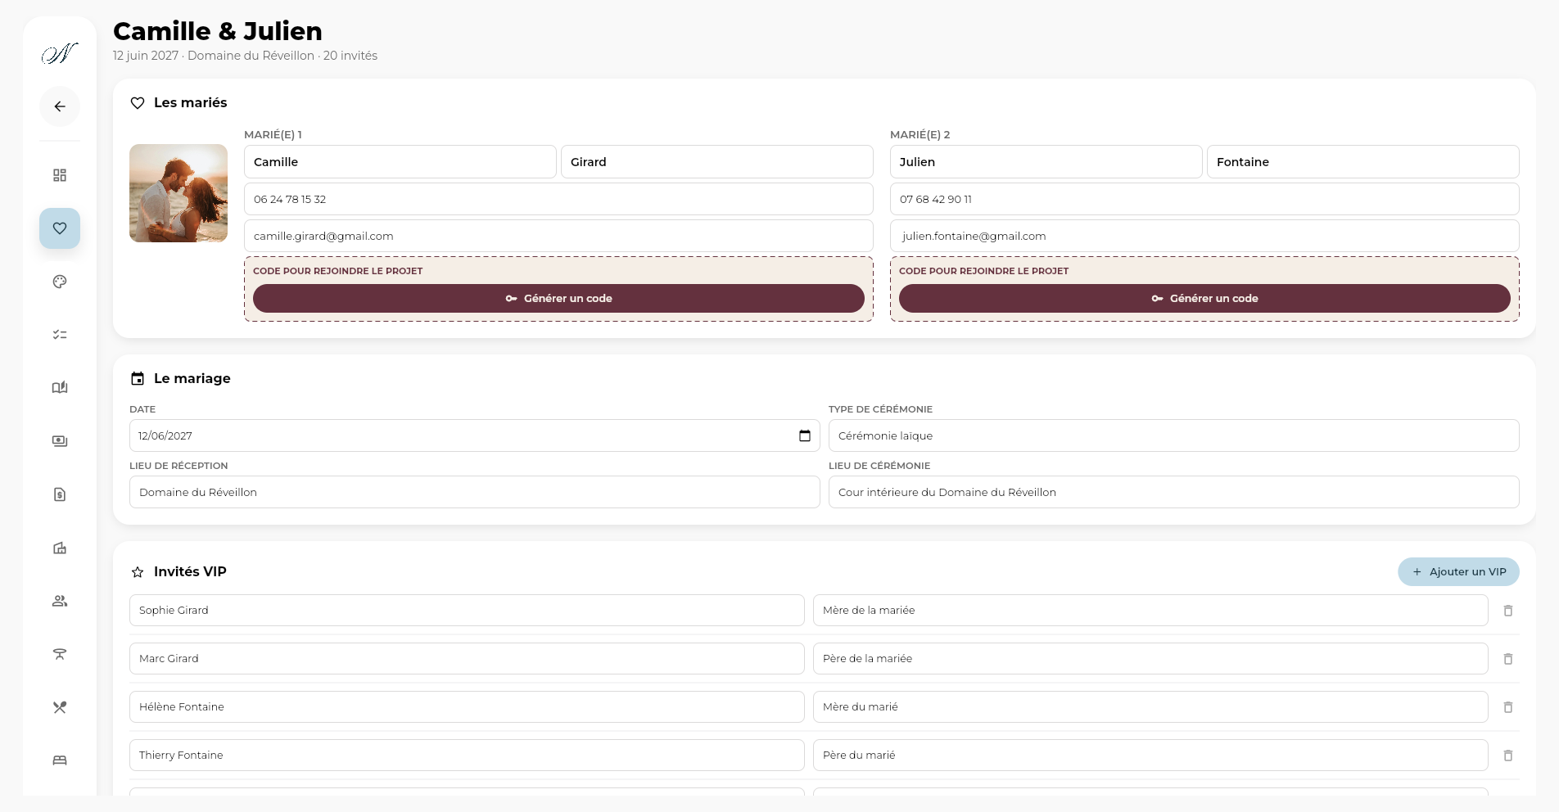
Task: Delete the Thierry Fontaine VIP row
Action: click(x=1508, y=756)
